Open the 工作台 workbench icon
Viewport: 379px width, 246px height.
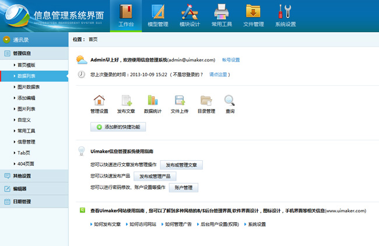(x=126, y=12)
